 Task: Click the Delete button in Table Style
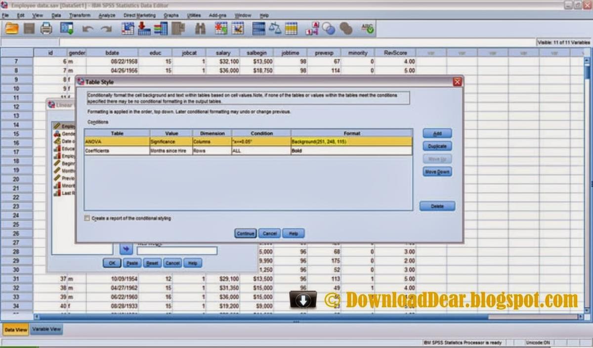point(437,206)
